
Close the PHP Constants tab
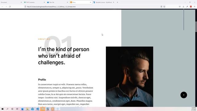[x=44, y=2]
